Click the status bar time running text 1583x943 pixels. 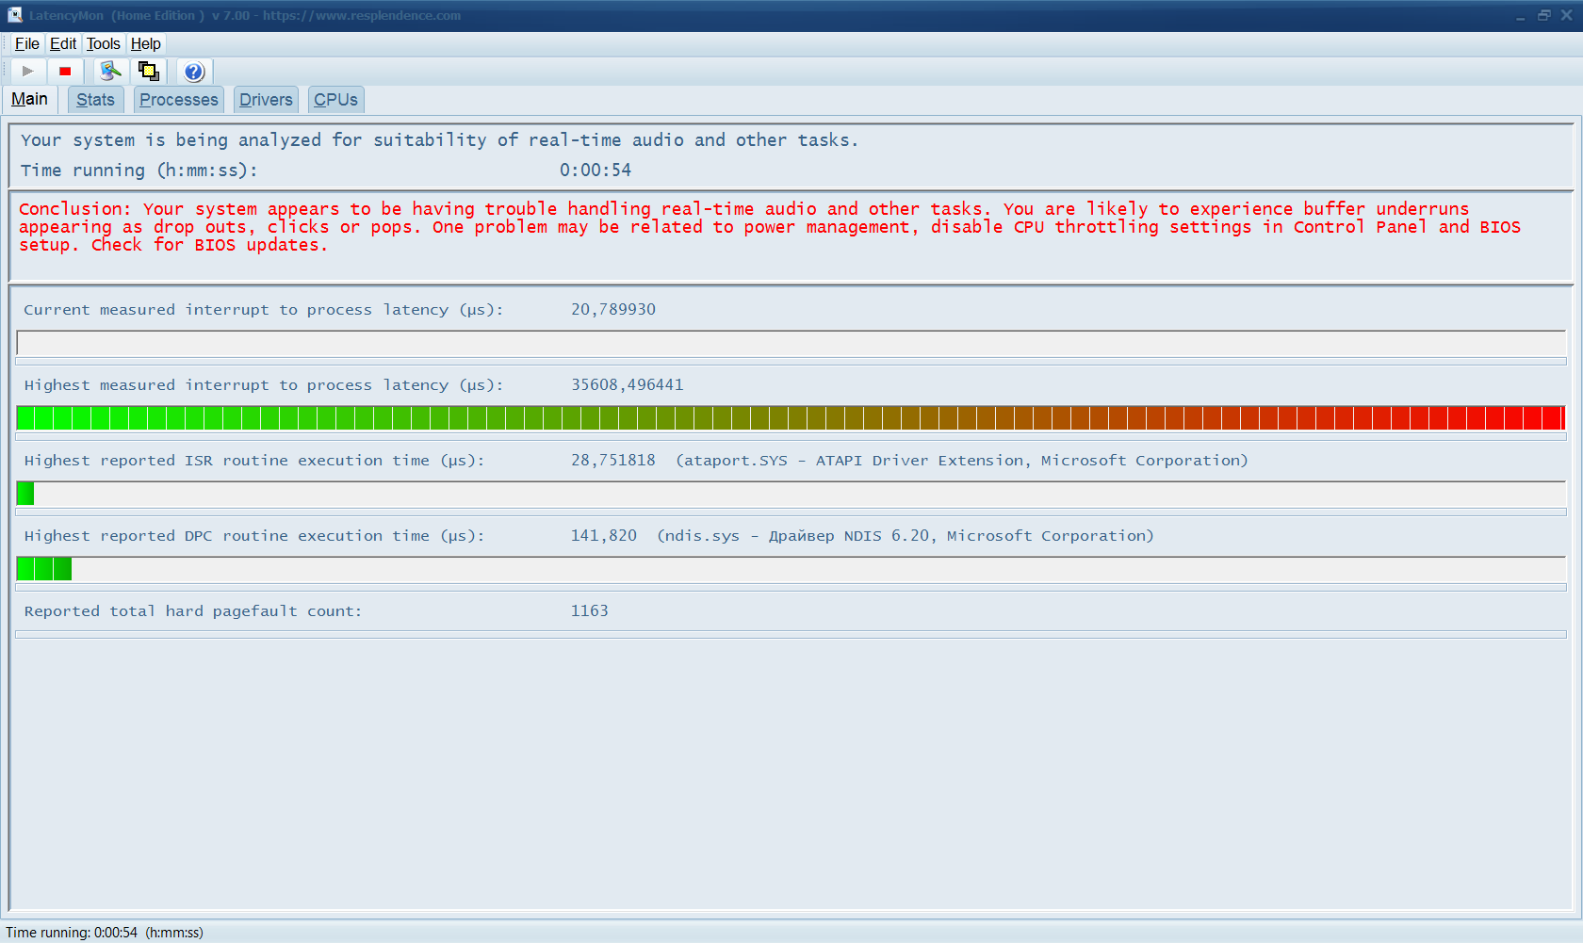105,933
